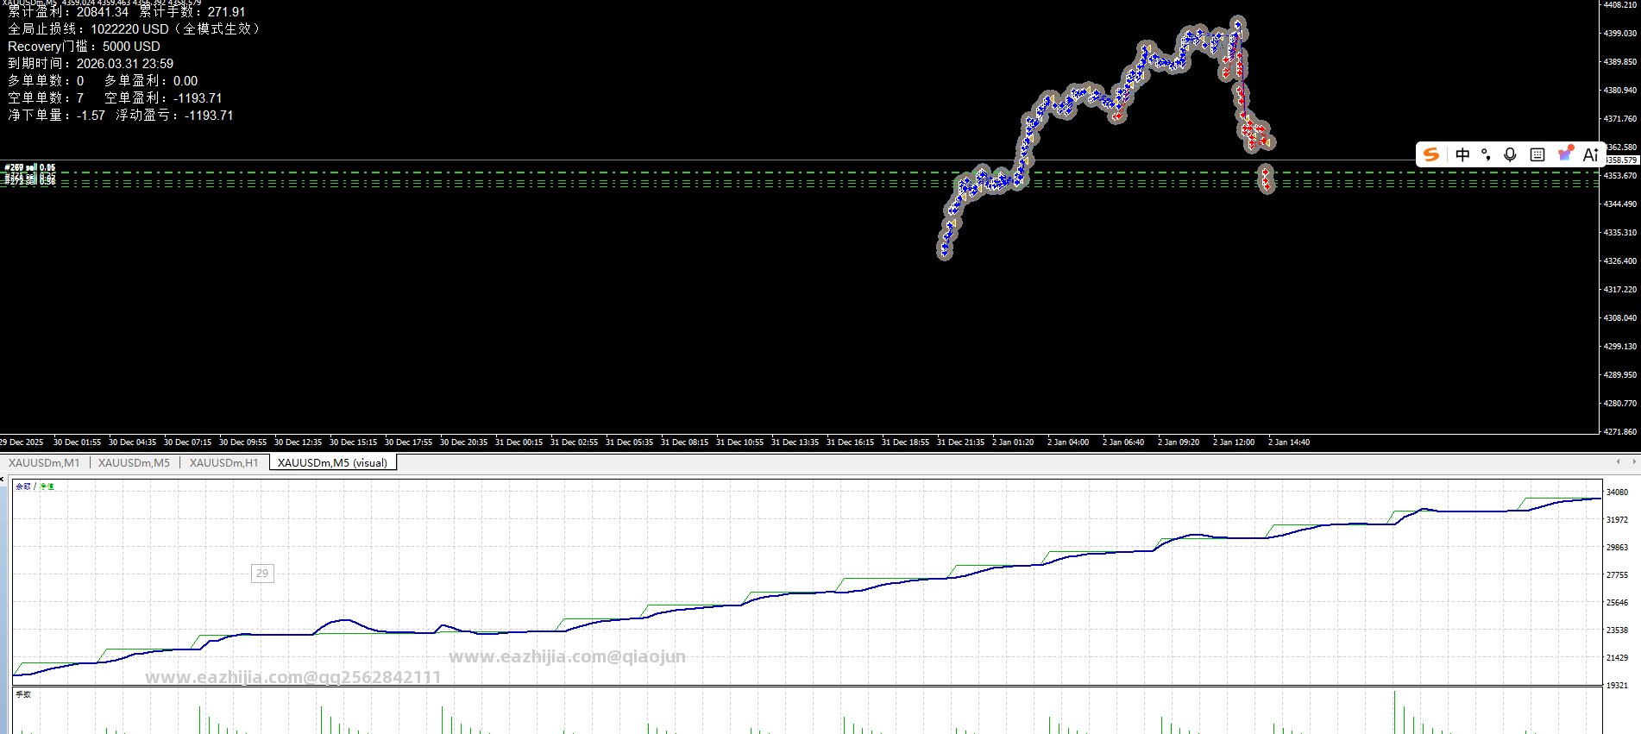This screenshot has height=734, width=1641.
Task: Click the 净值 equity legend label
Action: tap(47, 486)
